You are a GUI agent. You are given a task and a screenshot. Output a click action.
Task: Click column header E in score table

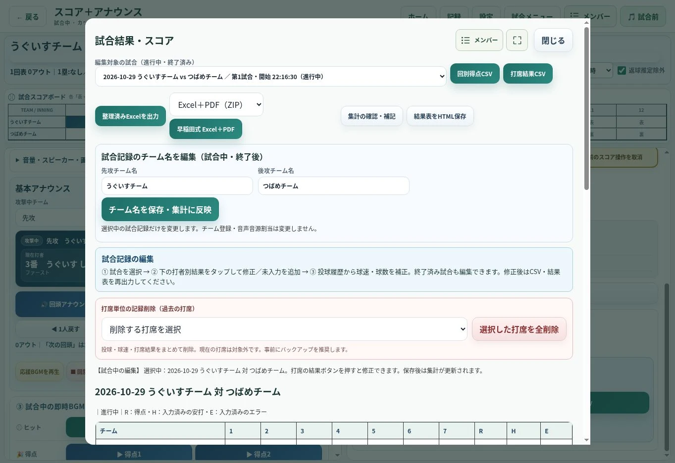(557, 431)
